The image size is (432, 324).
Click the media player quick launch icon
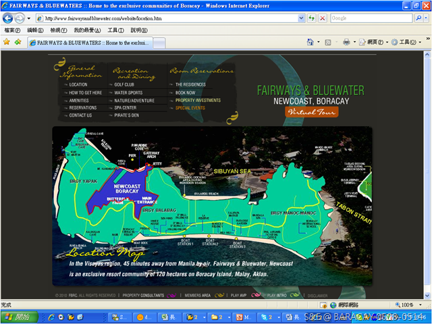[61, 317]
